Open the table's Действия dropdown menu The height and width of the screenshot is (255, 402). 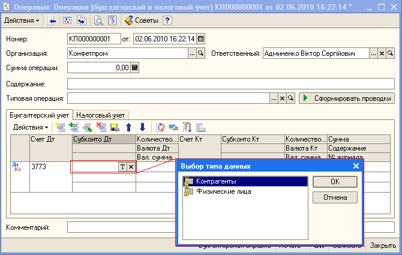coord(31,127)
